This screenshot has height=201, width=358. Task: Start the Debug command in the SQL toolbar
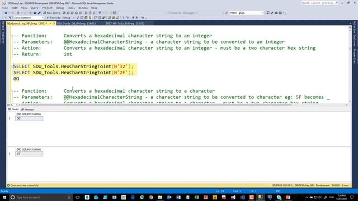click(x=66, y=17)
